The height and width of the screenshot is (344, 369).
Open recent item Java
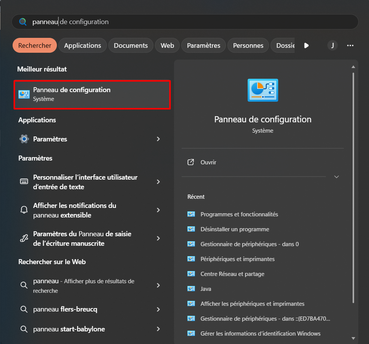pyautogui.click(x=206, y=289)
